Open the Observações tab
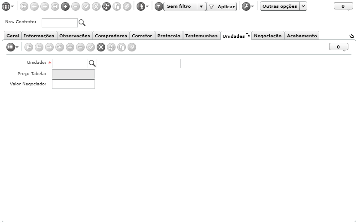The image size is (357, 223). pos(75,36)
